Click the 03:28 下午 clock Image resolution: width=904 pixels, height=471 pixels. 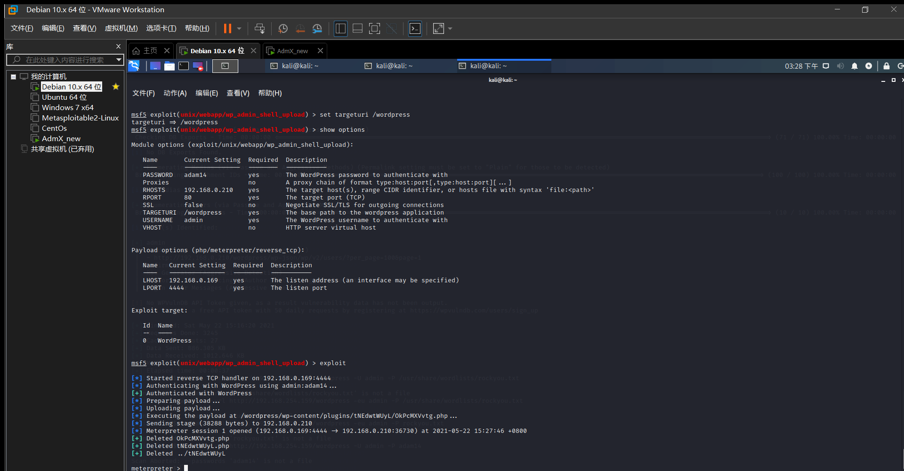(x=801, y=66)
